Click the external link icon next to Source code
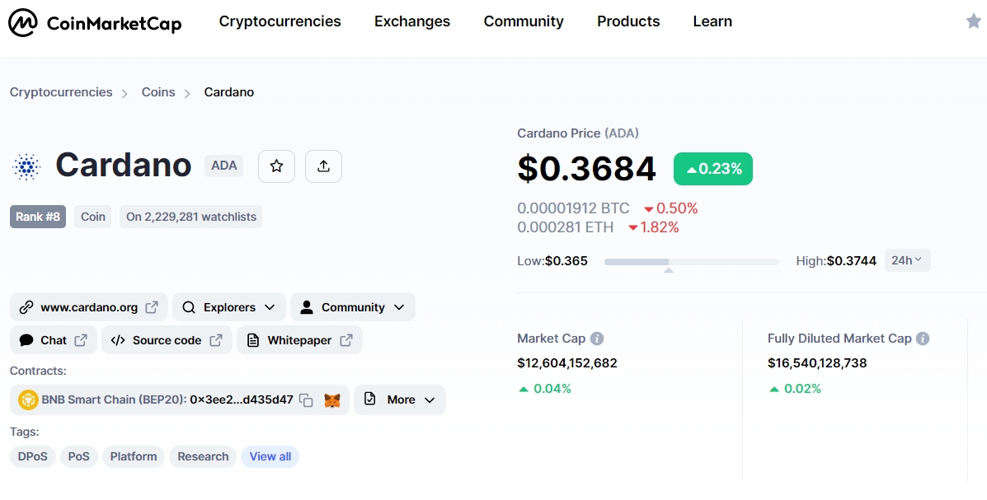Image resolution: width=987 pixels, height=500 pixels. pos(216,340)
